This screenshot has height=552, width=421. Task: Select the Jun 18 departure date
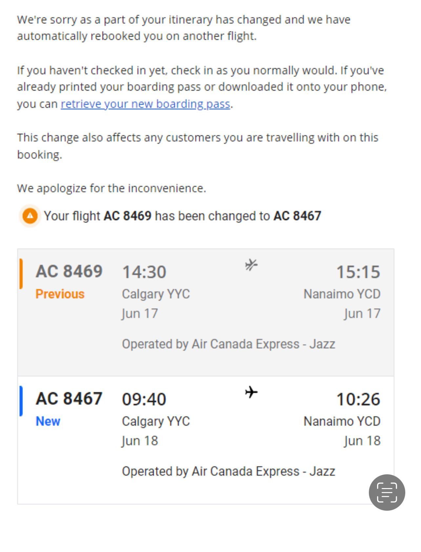(x=140, y=441)
